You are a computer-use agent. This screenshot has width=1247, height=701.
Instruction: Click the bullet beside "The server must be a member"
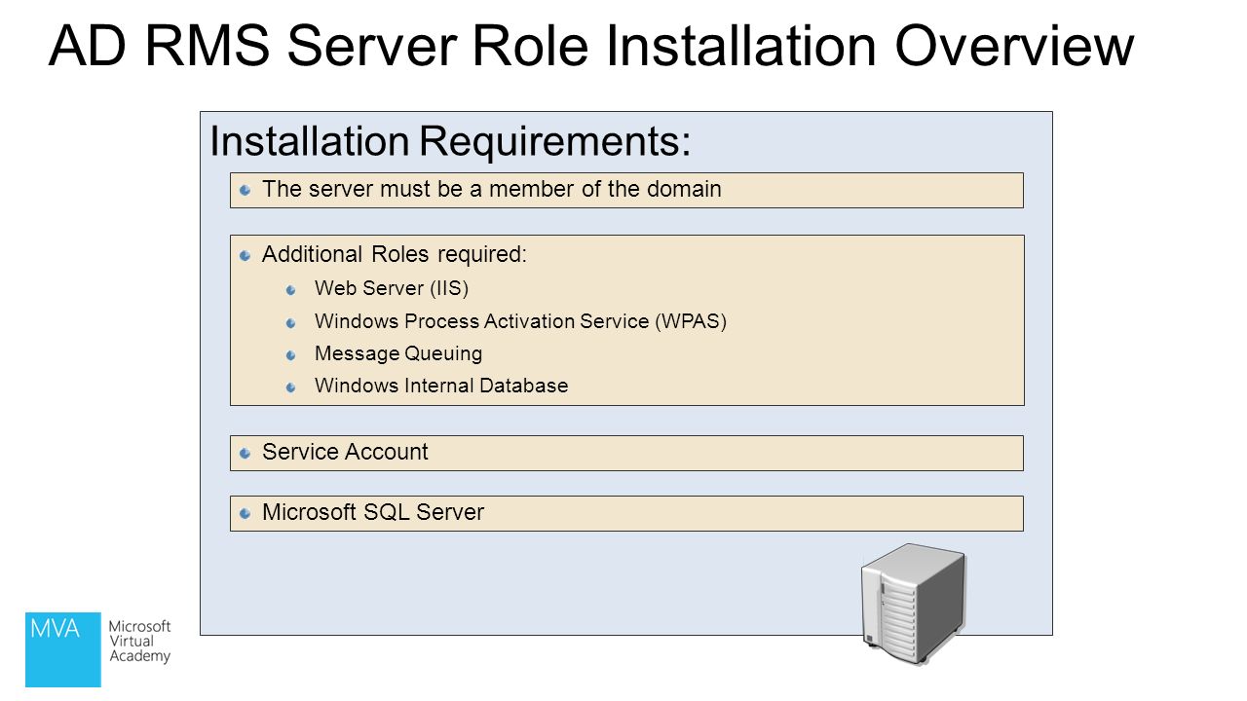(x=246, y=190)
